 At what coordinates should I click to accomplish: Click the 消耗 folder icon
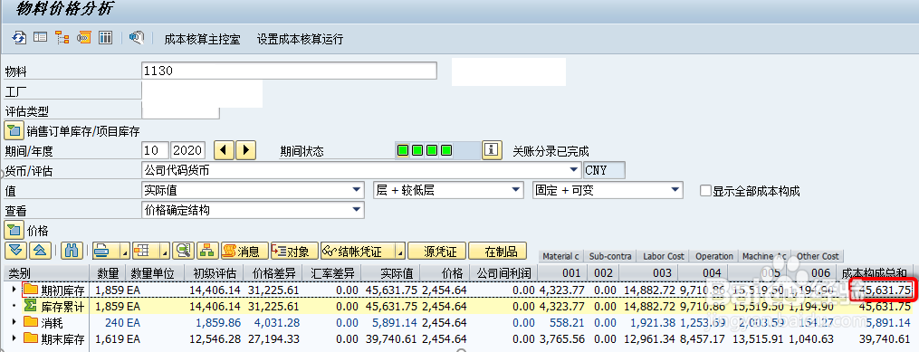click(30, 322)
